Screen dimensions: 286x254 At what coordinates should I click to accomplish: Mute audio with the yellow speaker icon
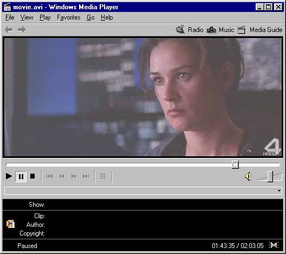(248, 176)
